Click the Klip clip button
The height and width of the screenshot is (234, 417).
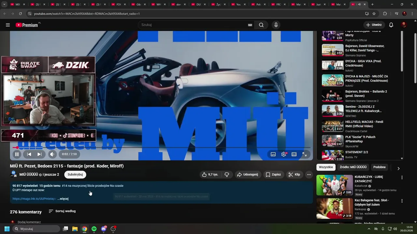pyautogui.click(x=294, y=175)
